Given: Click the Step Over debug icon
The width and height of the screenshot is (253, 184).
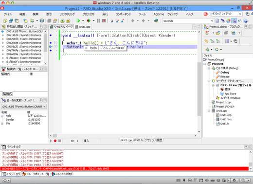Looking at the screenshot, I should tap(117, 20).
